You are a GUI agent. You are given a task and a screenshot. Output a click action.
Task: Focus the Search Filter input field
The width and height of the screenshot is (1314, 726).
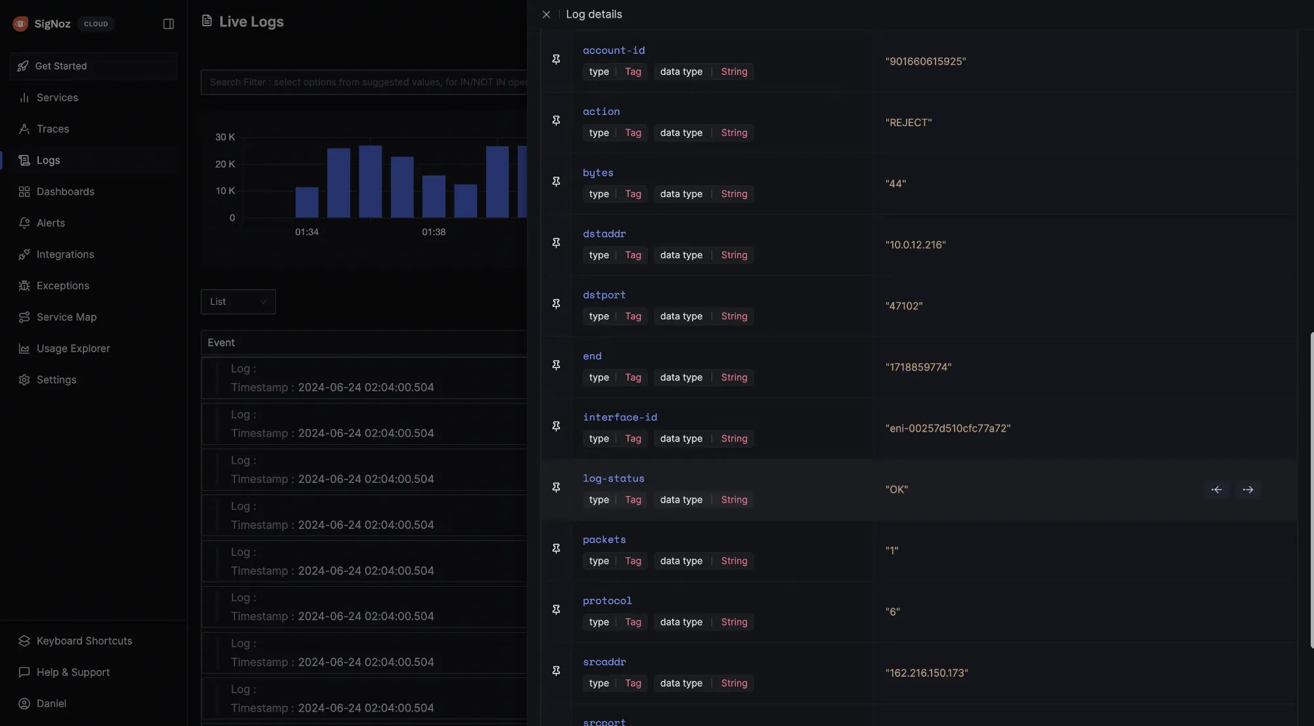(x=364, y=82)
